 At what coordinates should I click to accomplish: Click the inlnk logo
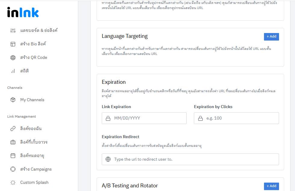click(23, 12)
